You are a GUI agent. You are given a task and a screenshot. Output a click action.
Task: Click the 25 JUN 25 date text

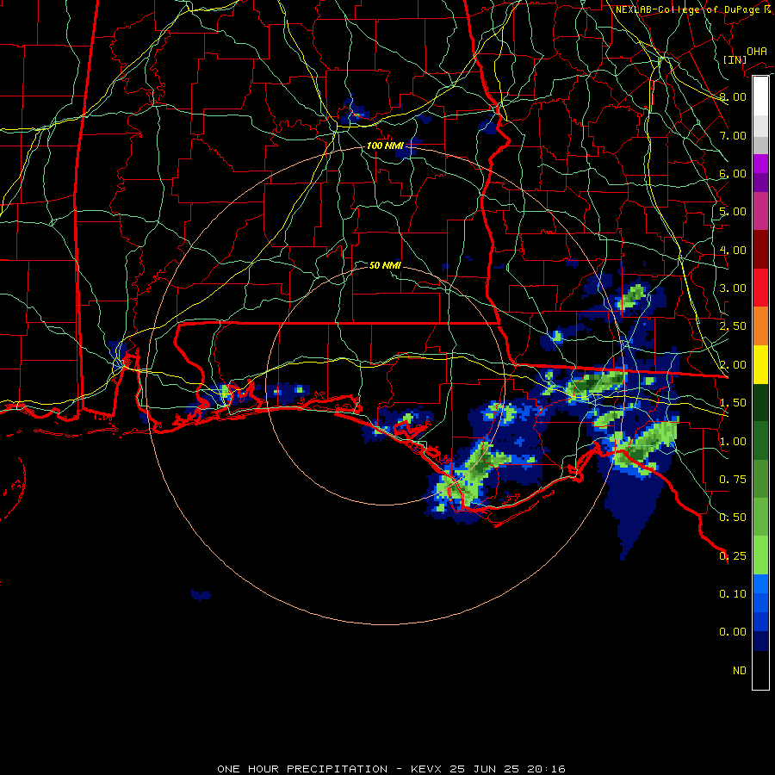(482, 769)
